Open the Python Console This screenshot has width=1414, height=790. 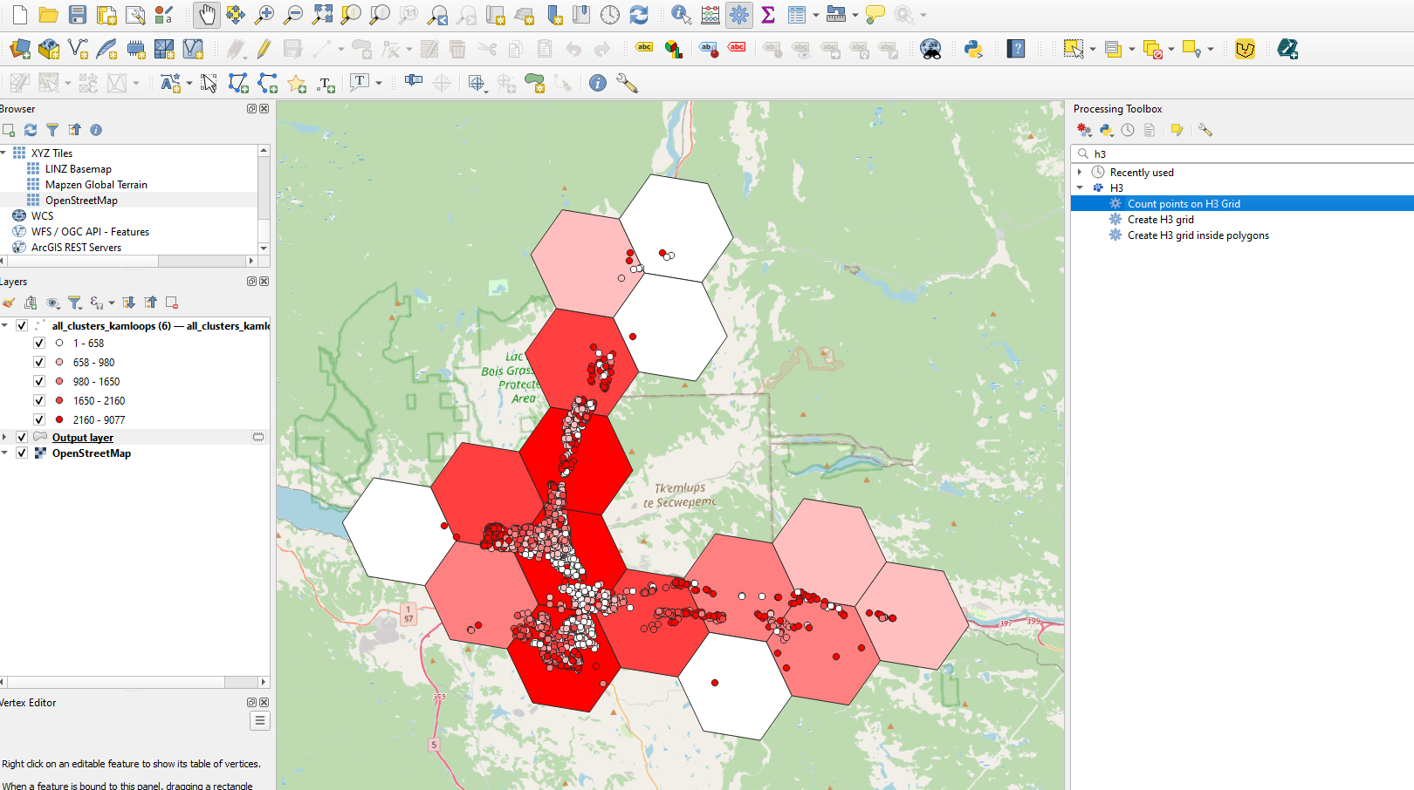click(974, 49)
